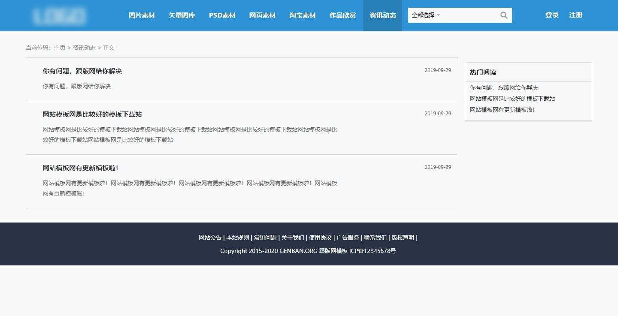Click the search magnifier icon

click(503, 15)
